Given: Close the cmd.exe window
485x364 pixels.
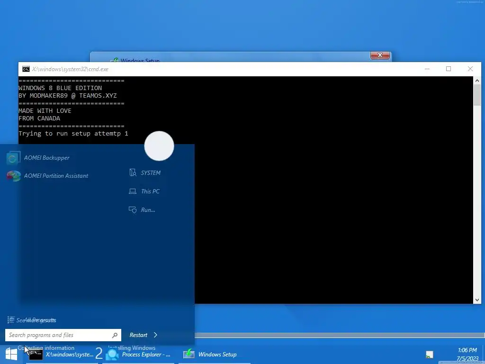Looking at the screenshot, I should (470, 69).
